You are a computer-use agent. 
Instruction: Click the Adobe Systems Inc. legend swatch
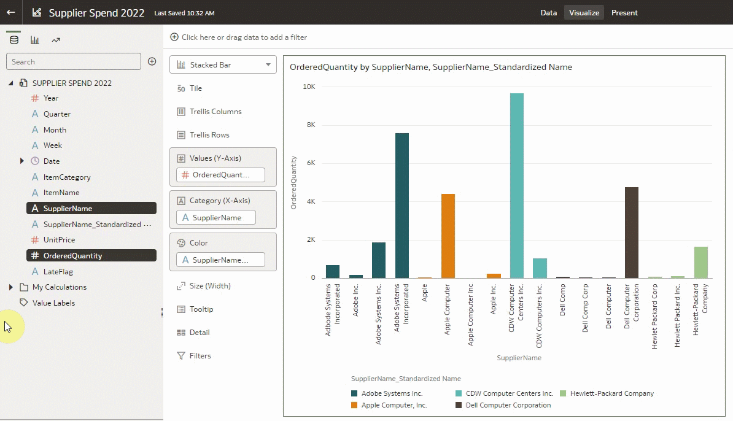[354, 393]
